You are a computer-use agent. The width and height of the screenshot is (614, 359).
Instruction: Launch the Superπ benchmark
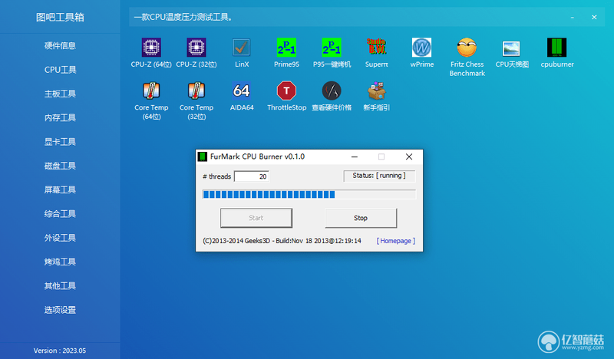coord(377,53)
